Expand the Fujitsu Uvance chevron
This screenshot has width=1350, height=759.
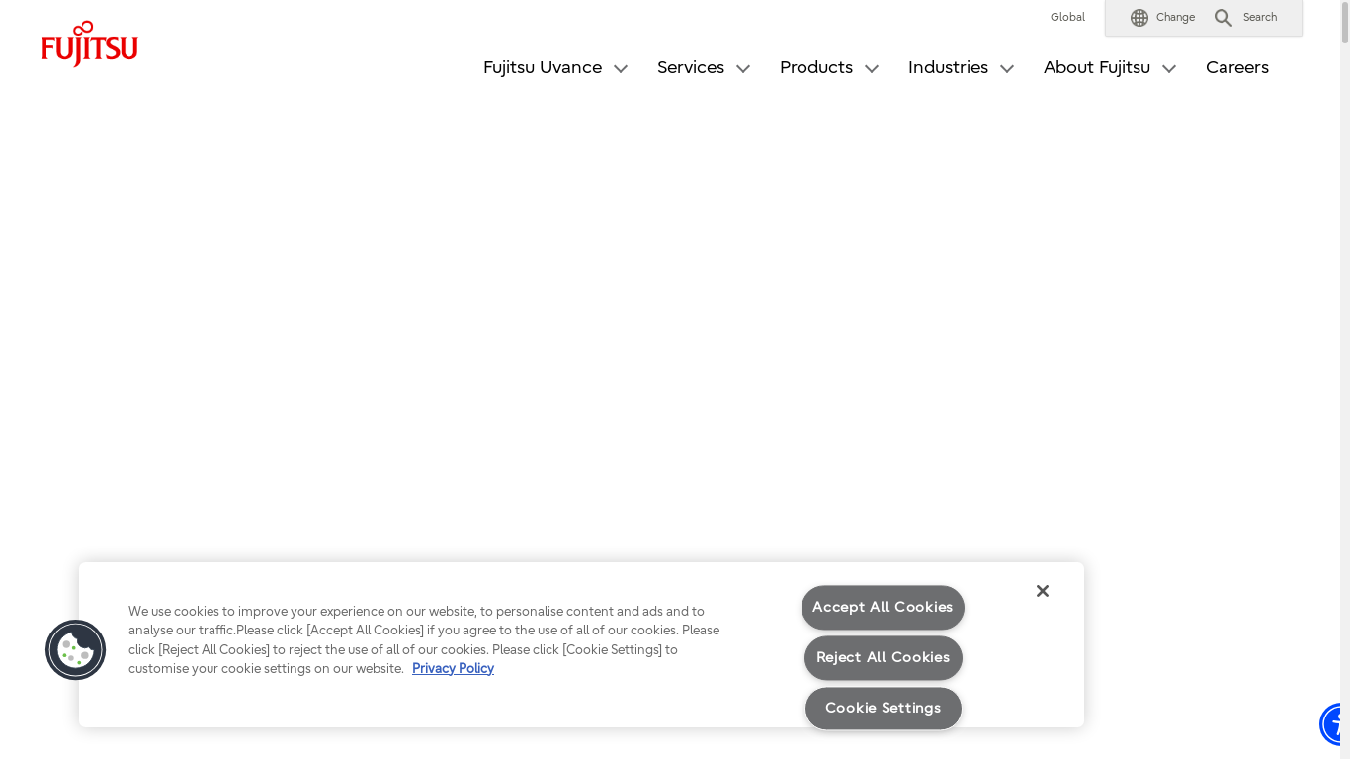pos(621,69)
